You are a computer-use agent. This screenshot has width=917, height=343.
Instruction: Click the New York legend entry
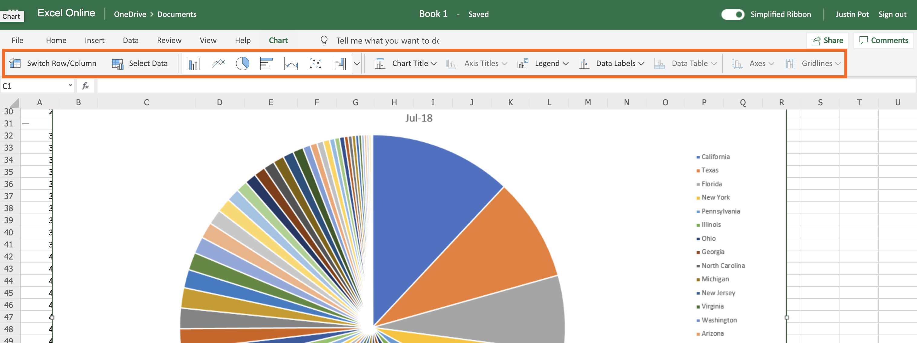(x=713, y=198)
